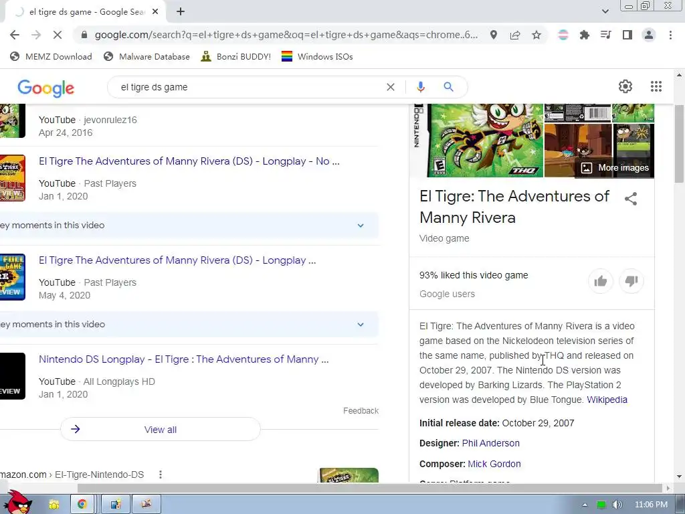Open the location permission icon in address bar
The height and width of the screenshot is (514, 685).
click(494, 35)
